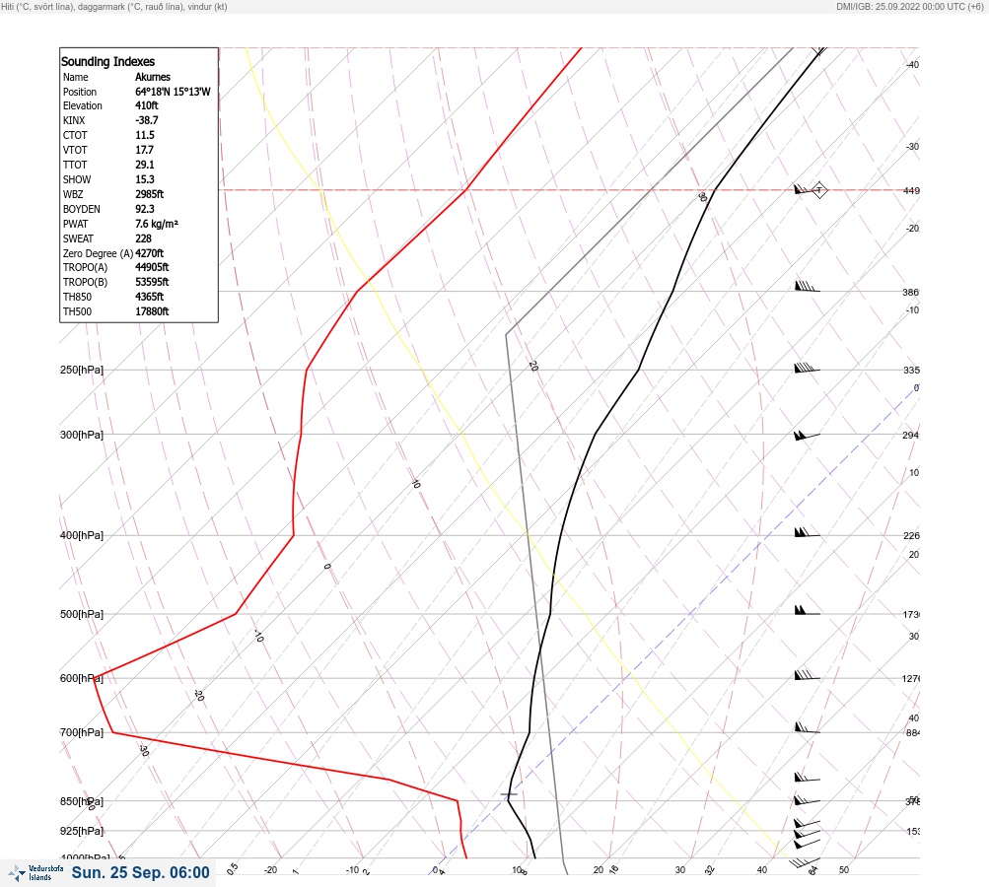Click the TROPO(B) value '53595ft'
The image size is (989, 887).
(152, 282)
